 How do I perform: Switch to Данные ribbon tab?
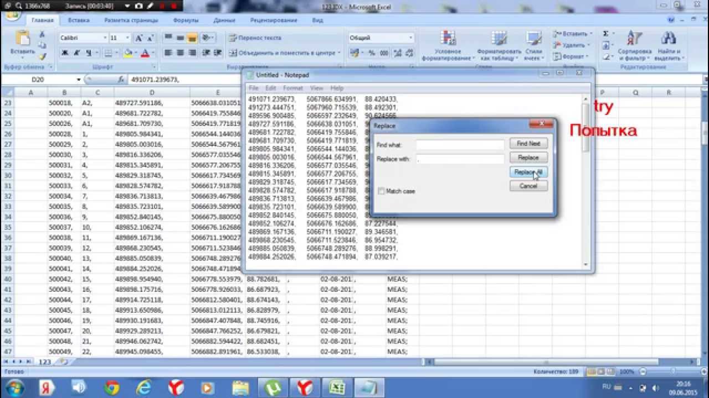(x=224, y=20)
